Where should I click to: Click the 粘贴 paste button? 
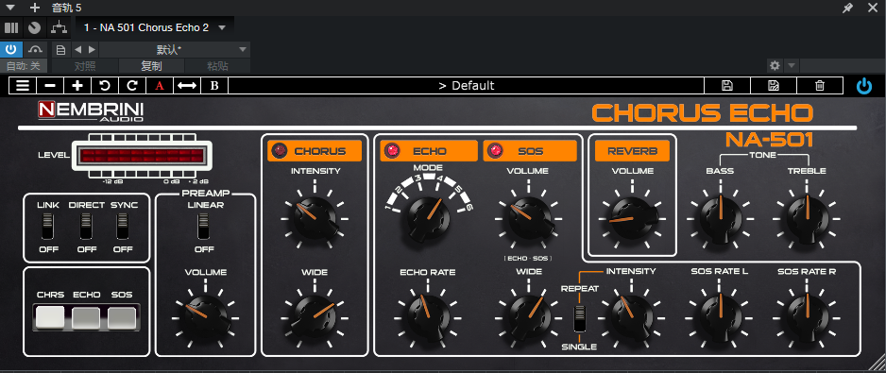pyautogui.click(x=217, y=66)
